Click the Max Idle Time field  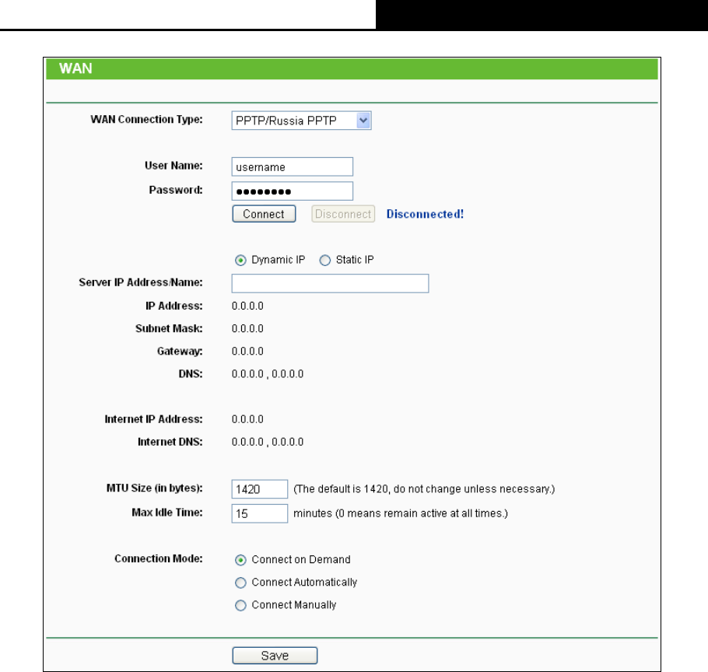pyautogui.click(x=260, y=513)
